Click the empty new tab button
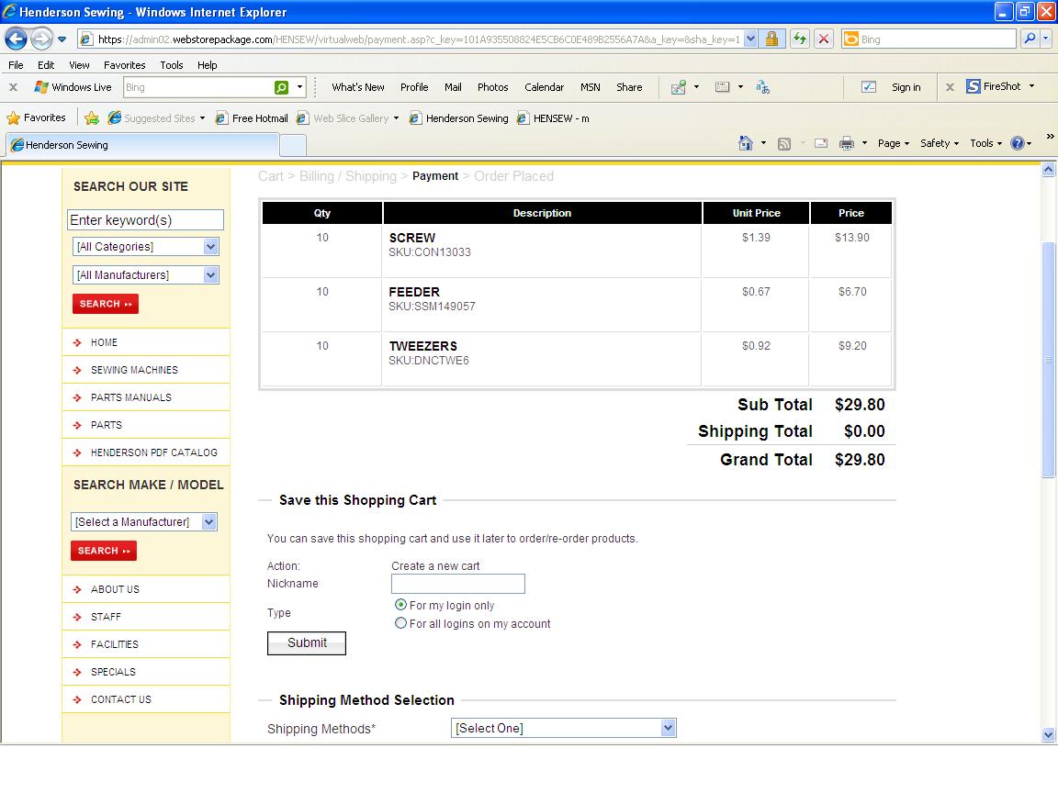This screenshot has height=793, width=1058. 293,145
